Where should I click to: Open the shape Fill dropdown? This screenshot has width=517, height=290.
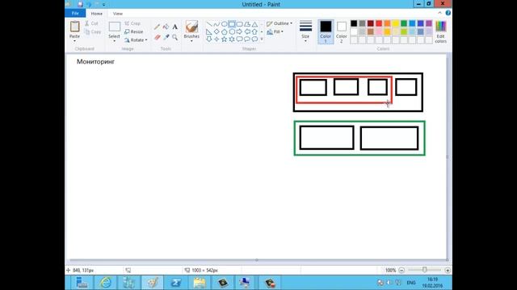point(275,32)
